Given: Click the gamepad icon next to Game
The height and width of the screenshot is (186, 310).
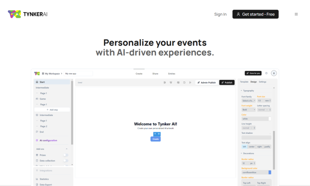Looking at the screenshot, I should coord(37,99).
